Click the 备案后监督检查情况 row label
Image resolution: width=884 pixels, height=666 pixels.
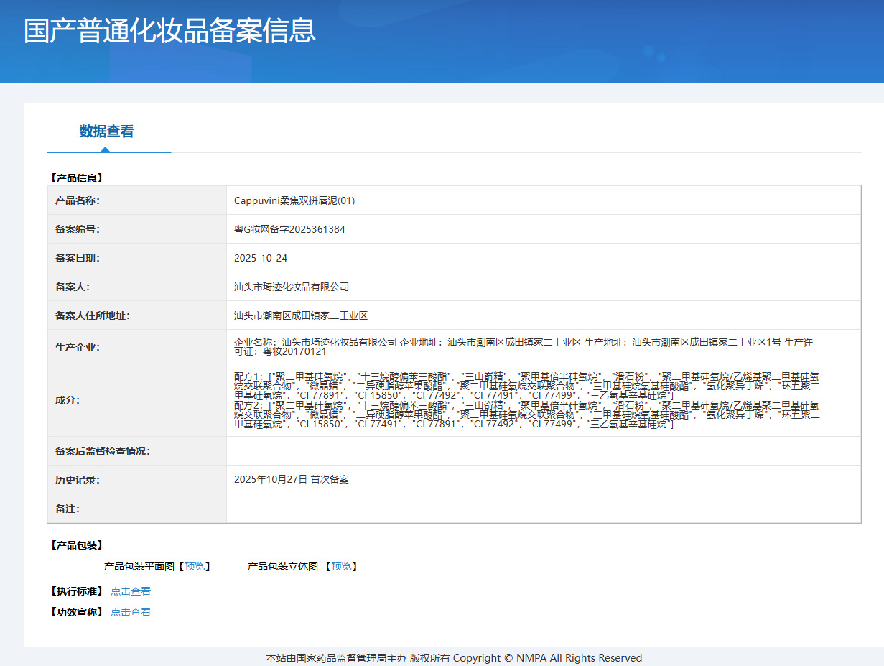click(x=103, y=451)
